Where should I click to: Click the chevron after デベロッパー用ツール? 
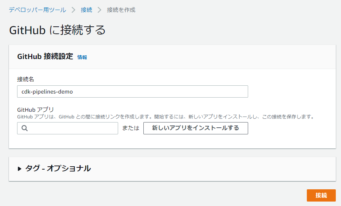[74, 10]
